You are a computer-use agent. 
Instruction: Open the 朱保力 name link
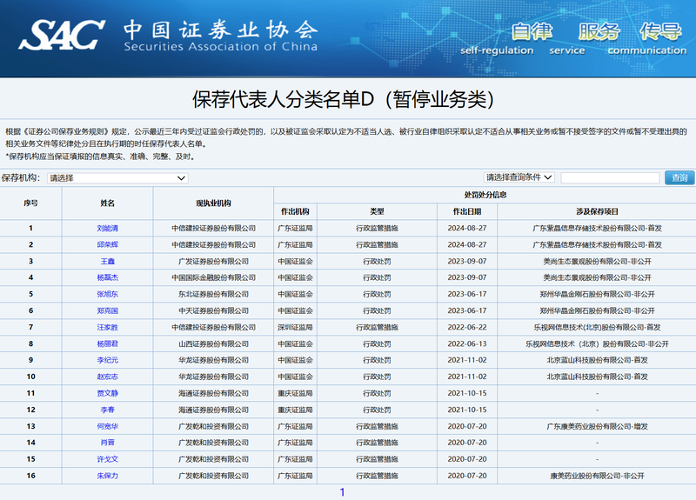pos(108,476)
